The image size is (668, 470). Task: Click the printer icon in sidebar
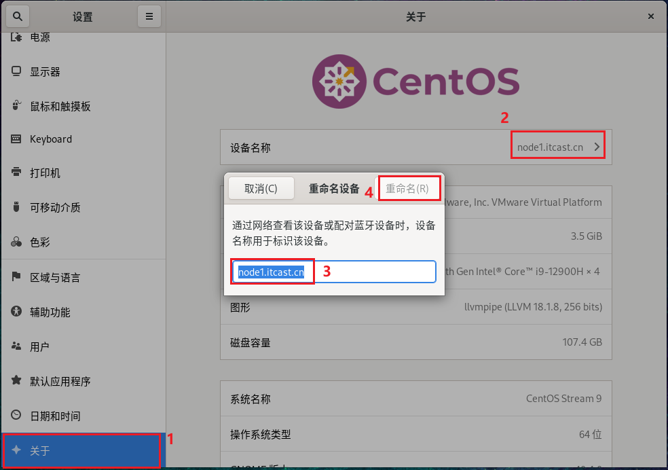[16, 172]
